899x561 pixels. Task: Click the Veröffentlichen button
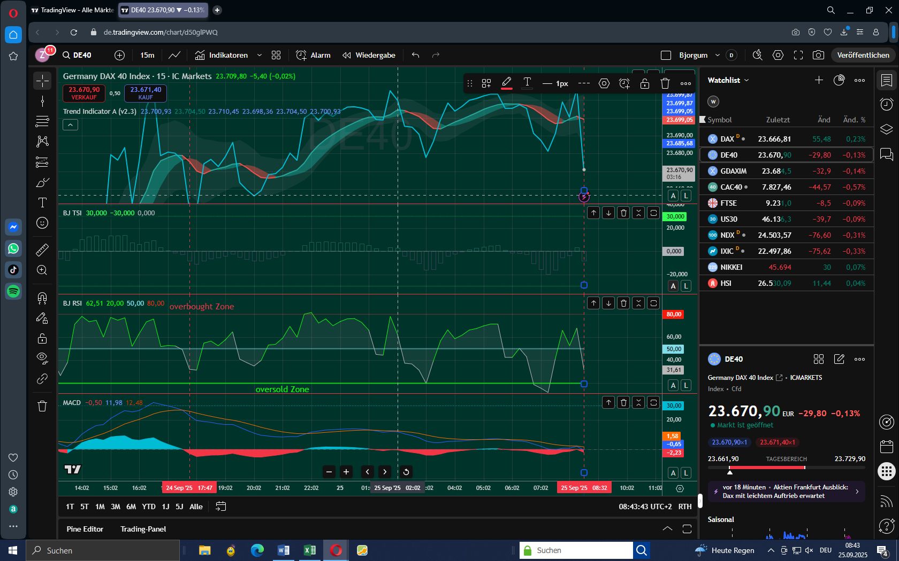point(863,55)
